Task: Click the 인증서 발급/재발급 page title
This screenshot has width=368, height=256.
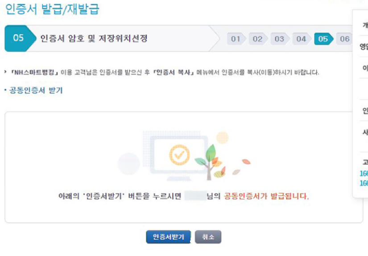Action: tap(52, 9)
